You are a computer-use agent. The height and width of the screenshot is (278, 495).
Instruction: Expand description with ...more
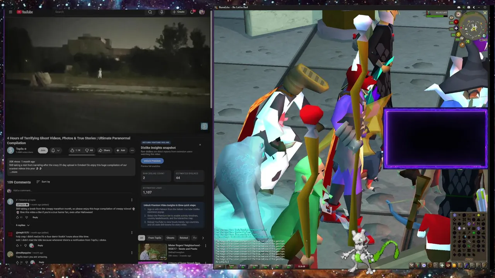(14, 172)
